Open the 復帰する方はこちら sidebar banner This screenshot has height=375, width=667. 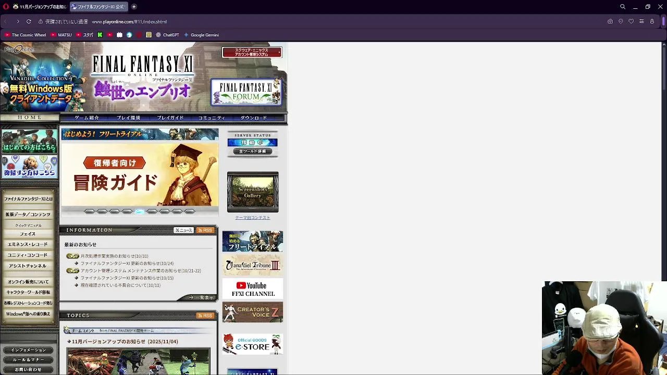pos(29,167)
